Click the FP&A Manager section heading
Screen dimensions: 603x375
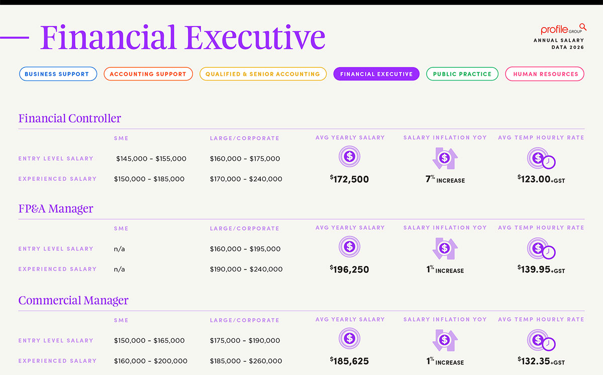click(56, 209)
